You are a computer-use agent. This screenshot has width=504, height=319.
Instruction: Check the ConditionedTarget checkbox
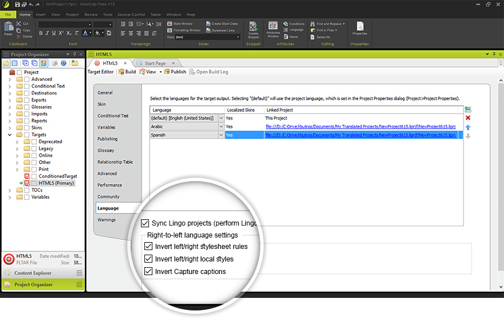pyautogui.click(x=34, y=176)
